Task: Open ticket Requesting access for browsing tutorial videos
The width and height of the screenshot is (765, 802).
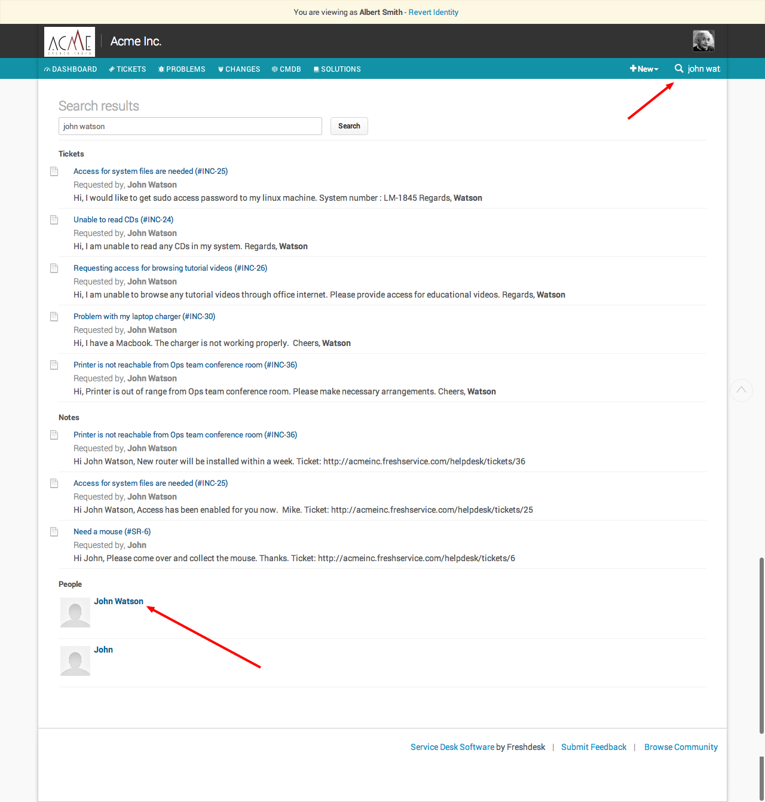Action: (170, 268)
